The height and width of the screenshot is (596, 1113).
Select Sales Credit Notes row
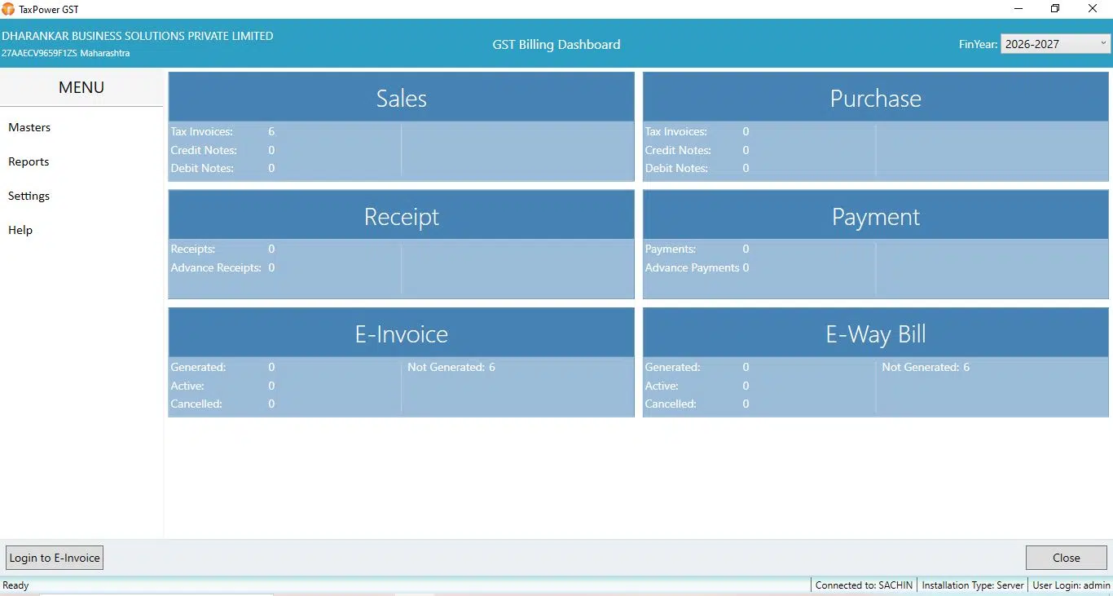222,150
